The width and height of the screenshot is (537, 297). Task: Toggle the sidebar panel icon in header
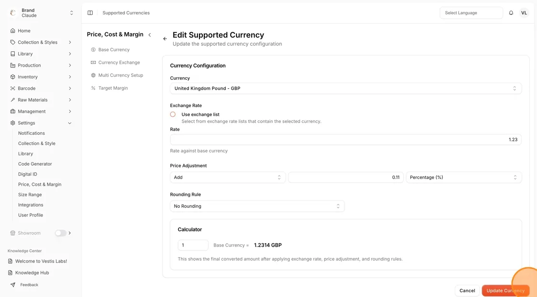click(90, 12)
